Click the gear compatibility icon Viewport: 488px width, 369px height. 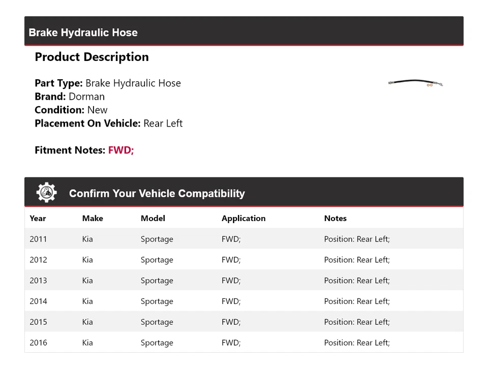tap(46, 193)
